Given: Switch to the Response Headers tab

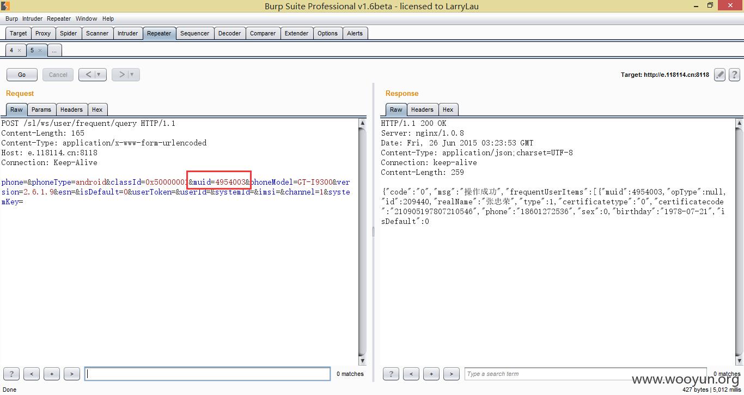Looking at the screenshot, I should point(422,110).
